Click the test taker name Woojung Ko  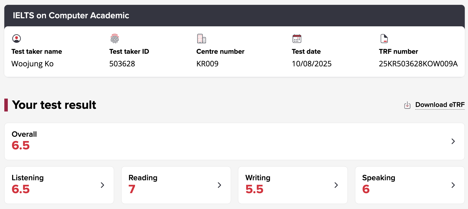click(33, 64)
